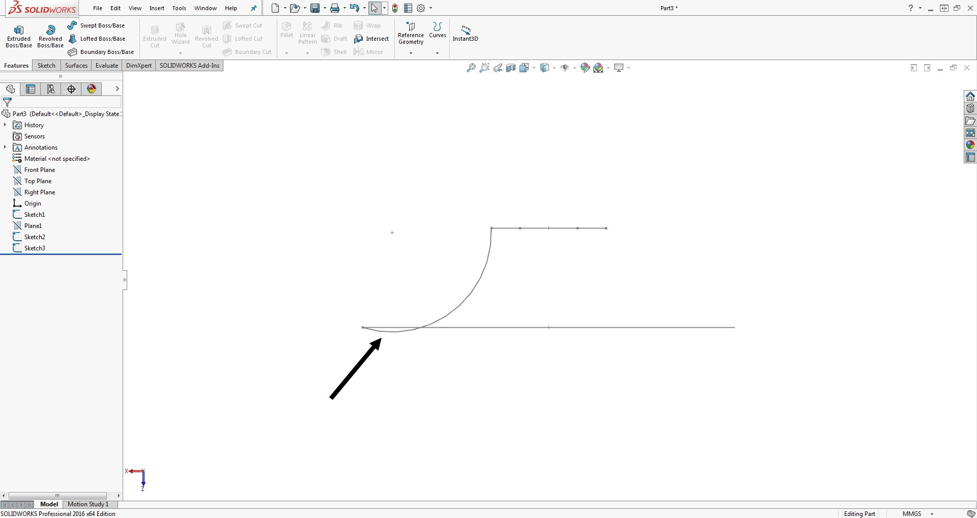Image resolution: width=977 pixels, height=518 pixels.
Task: Click Material not specified item
Action: pyautogui.click(x=57, y=159)
